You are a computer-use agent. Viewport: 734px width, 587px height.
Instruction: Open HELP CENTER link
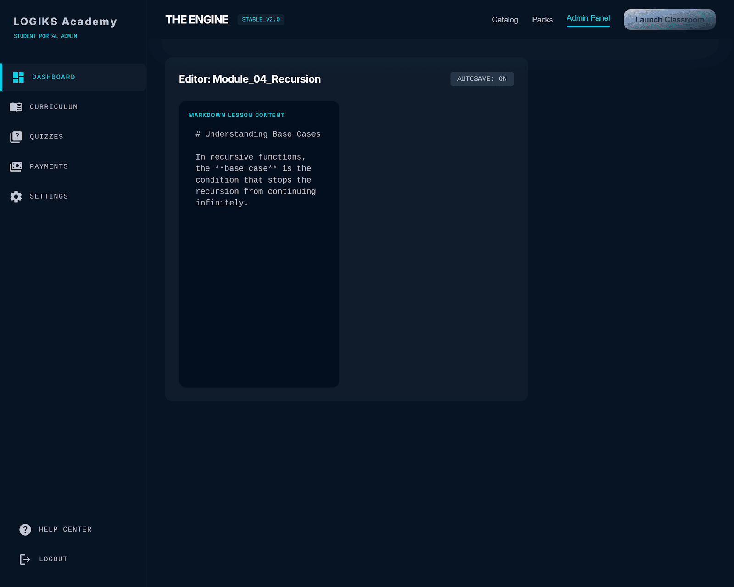65,530
